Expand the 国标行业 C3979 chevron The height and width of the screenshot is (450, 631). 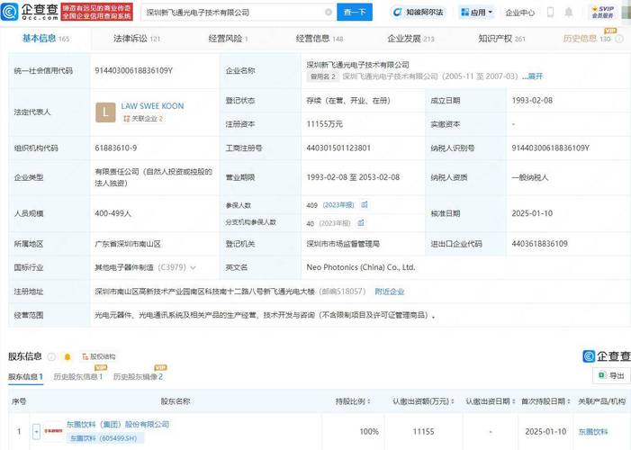(194, 267)
